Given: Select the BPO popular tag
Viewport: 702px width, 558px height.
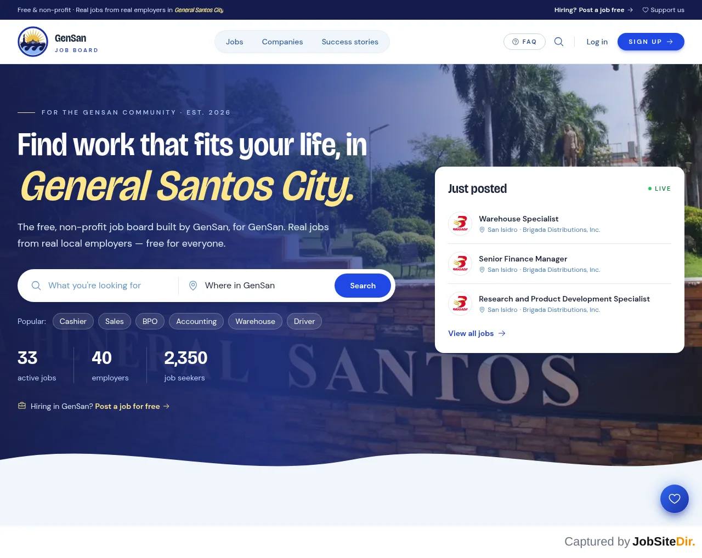Looking at the screenshot, I should tap(150, 321).
